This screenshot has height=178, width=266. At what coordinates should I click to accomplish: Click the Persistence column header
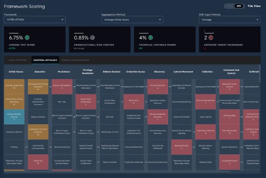point(64,72)
